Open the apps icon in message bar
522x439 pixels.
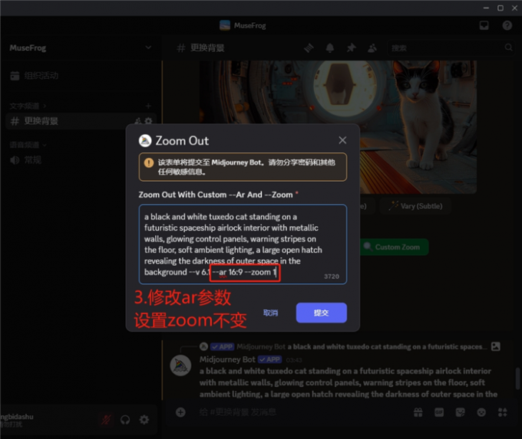(x=502, y=412)
